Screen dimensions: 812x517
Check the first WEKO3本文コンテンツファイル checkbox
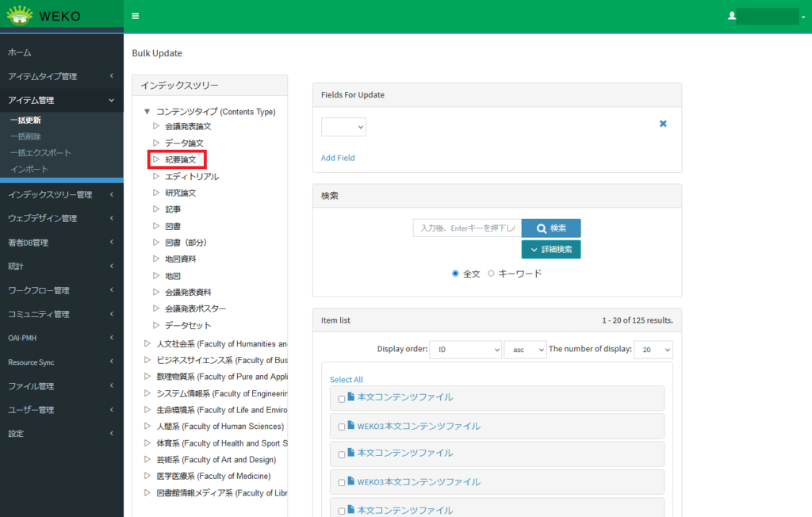coord(342,427)
